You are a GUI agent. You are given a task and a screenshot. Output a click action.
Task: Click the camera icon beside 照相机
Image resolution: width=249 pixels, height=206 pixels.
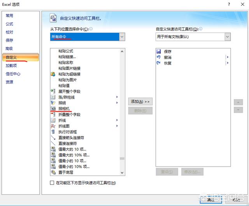(x=53, y=108)
